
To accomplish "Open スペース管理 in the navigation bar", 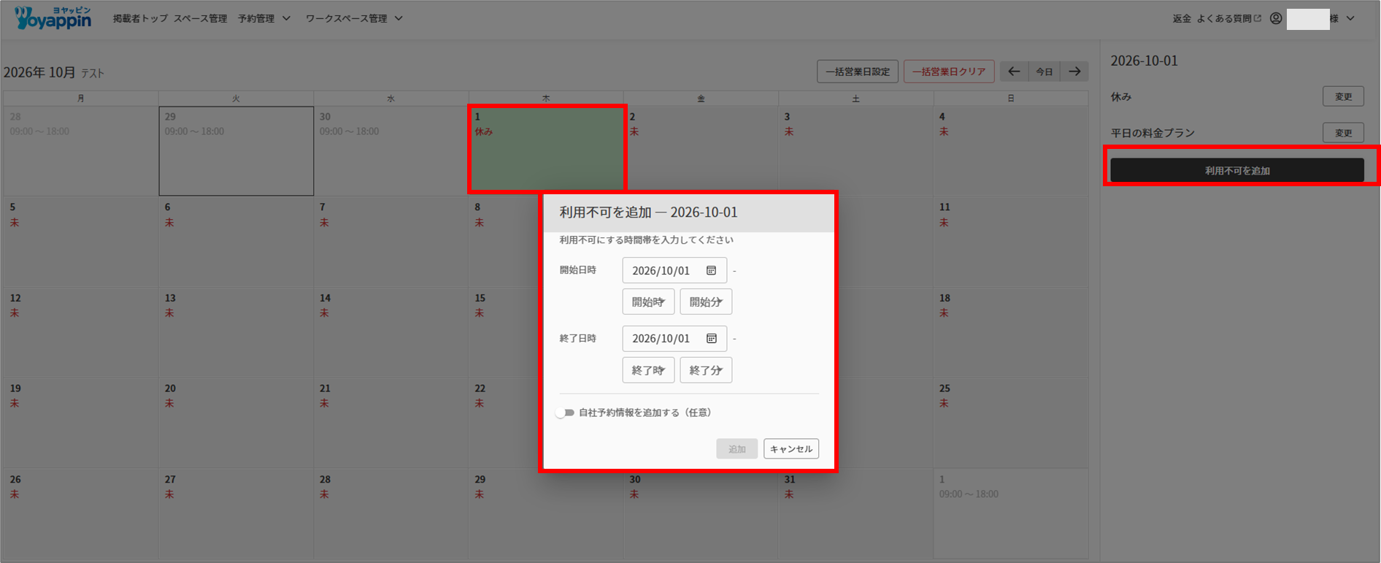I will 200,18.
